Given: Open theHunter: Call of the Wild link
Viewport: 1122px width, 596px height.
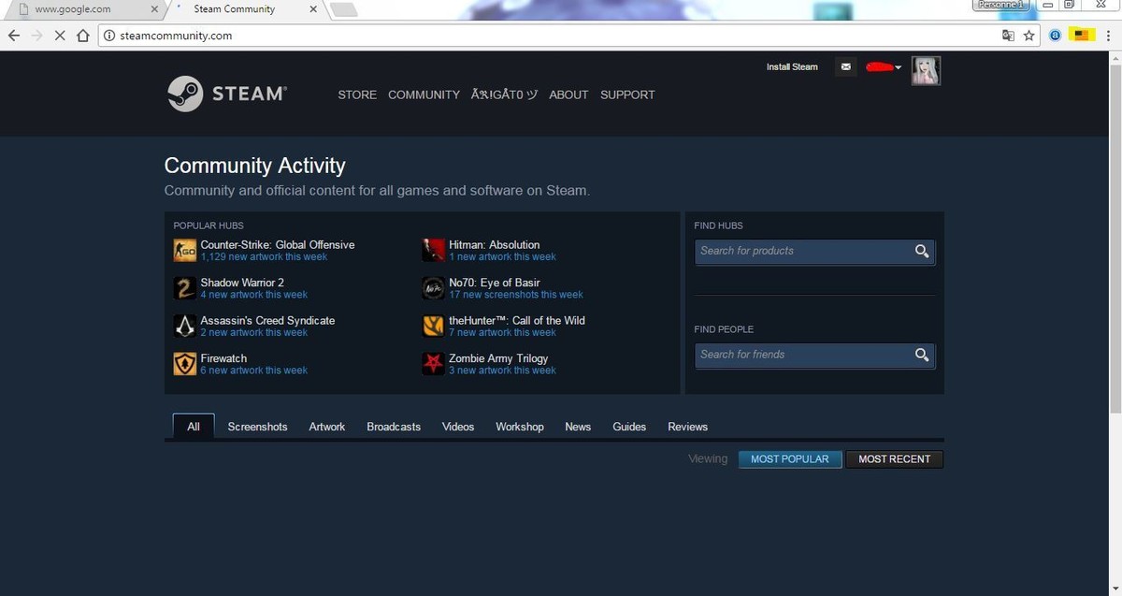Looking at the screenshot, I should coord(517,321).
